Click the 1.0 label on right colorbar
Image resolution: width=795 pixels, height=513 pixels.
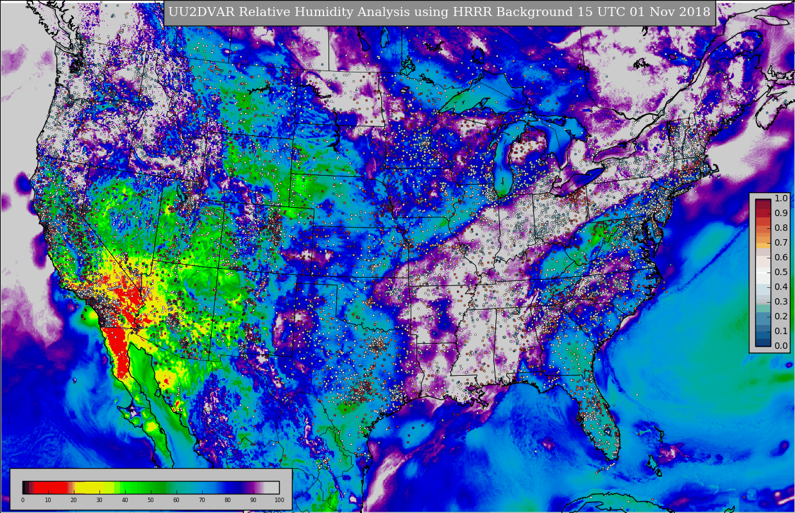(x=781, y=198)
